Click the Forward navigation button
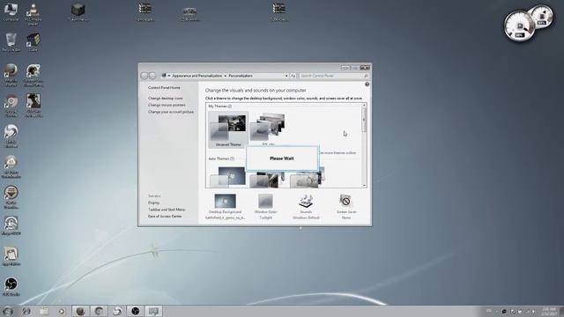564x317 pixels. click(x=152, y=76)
